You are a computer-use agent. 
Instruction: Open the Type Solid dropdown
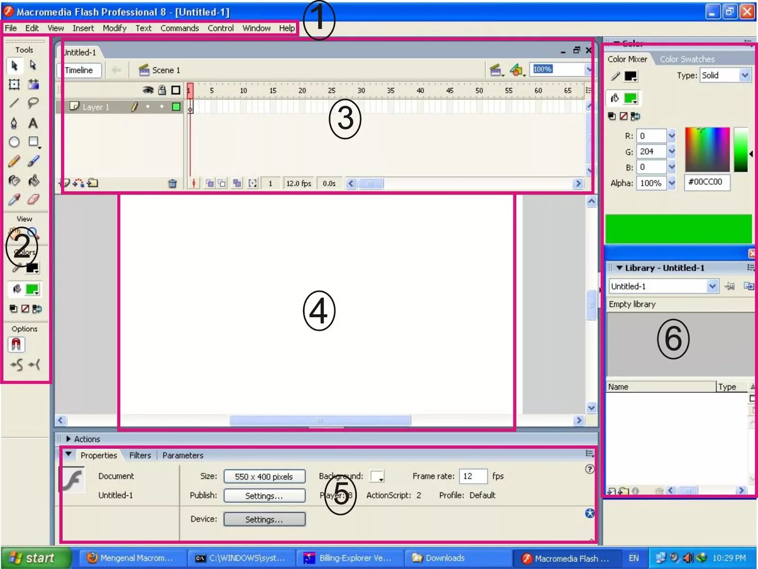click(x=745, y=75)
